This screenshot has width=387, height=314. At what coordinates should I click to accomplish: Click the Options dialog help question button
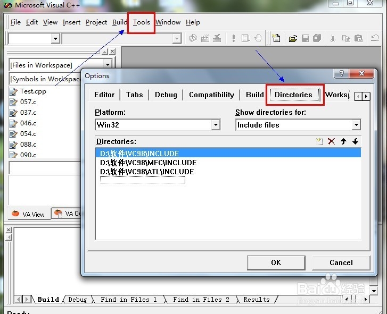coord(342,73)
